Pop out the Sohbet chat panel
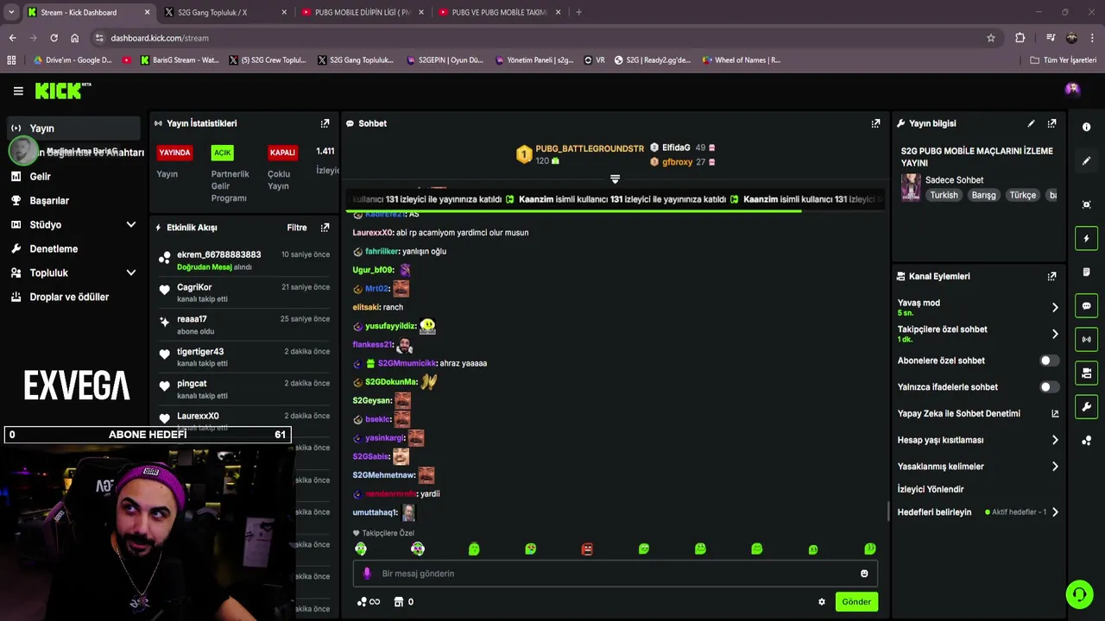The height and width of the screenshot is (621, 1105). [x=875, y=123]
